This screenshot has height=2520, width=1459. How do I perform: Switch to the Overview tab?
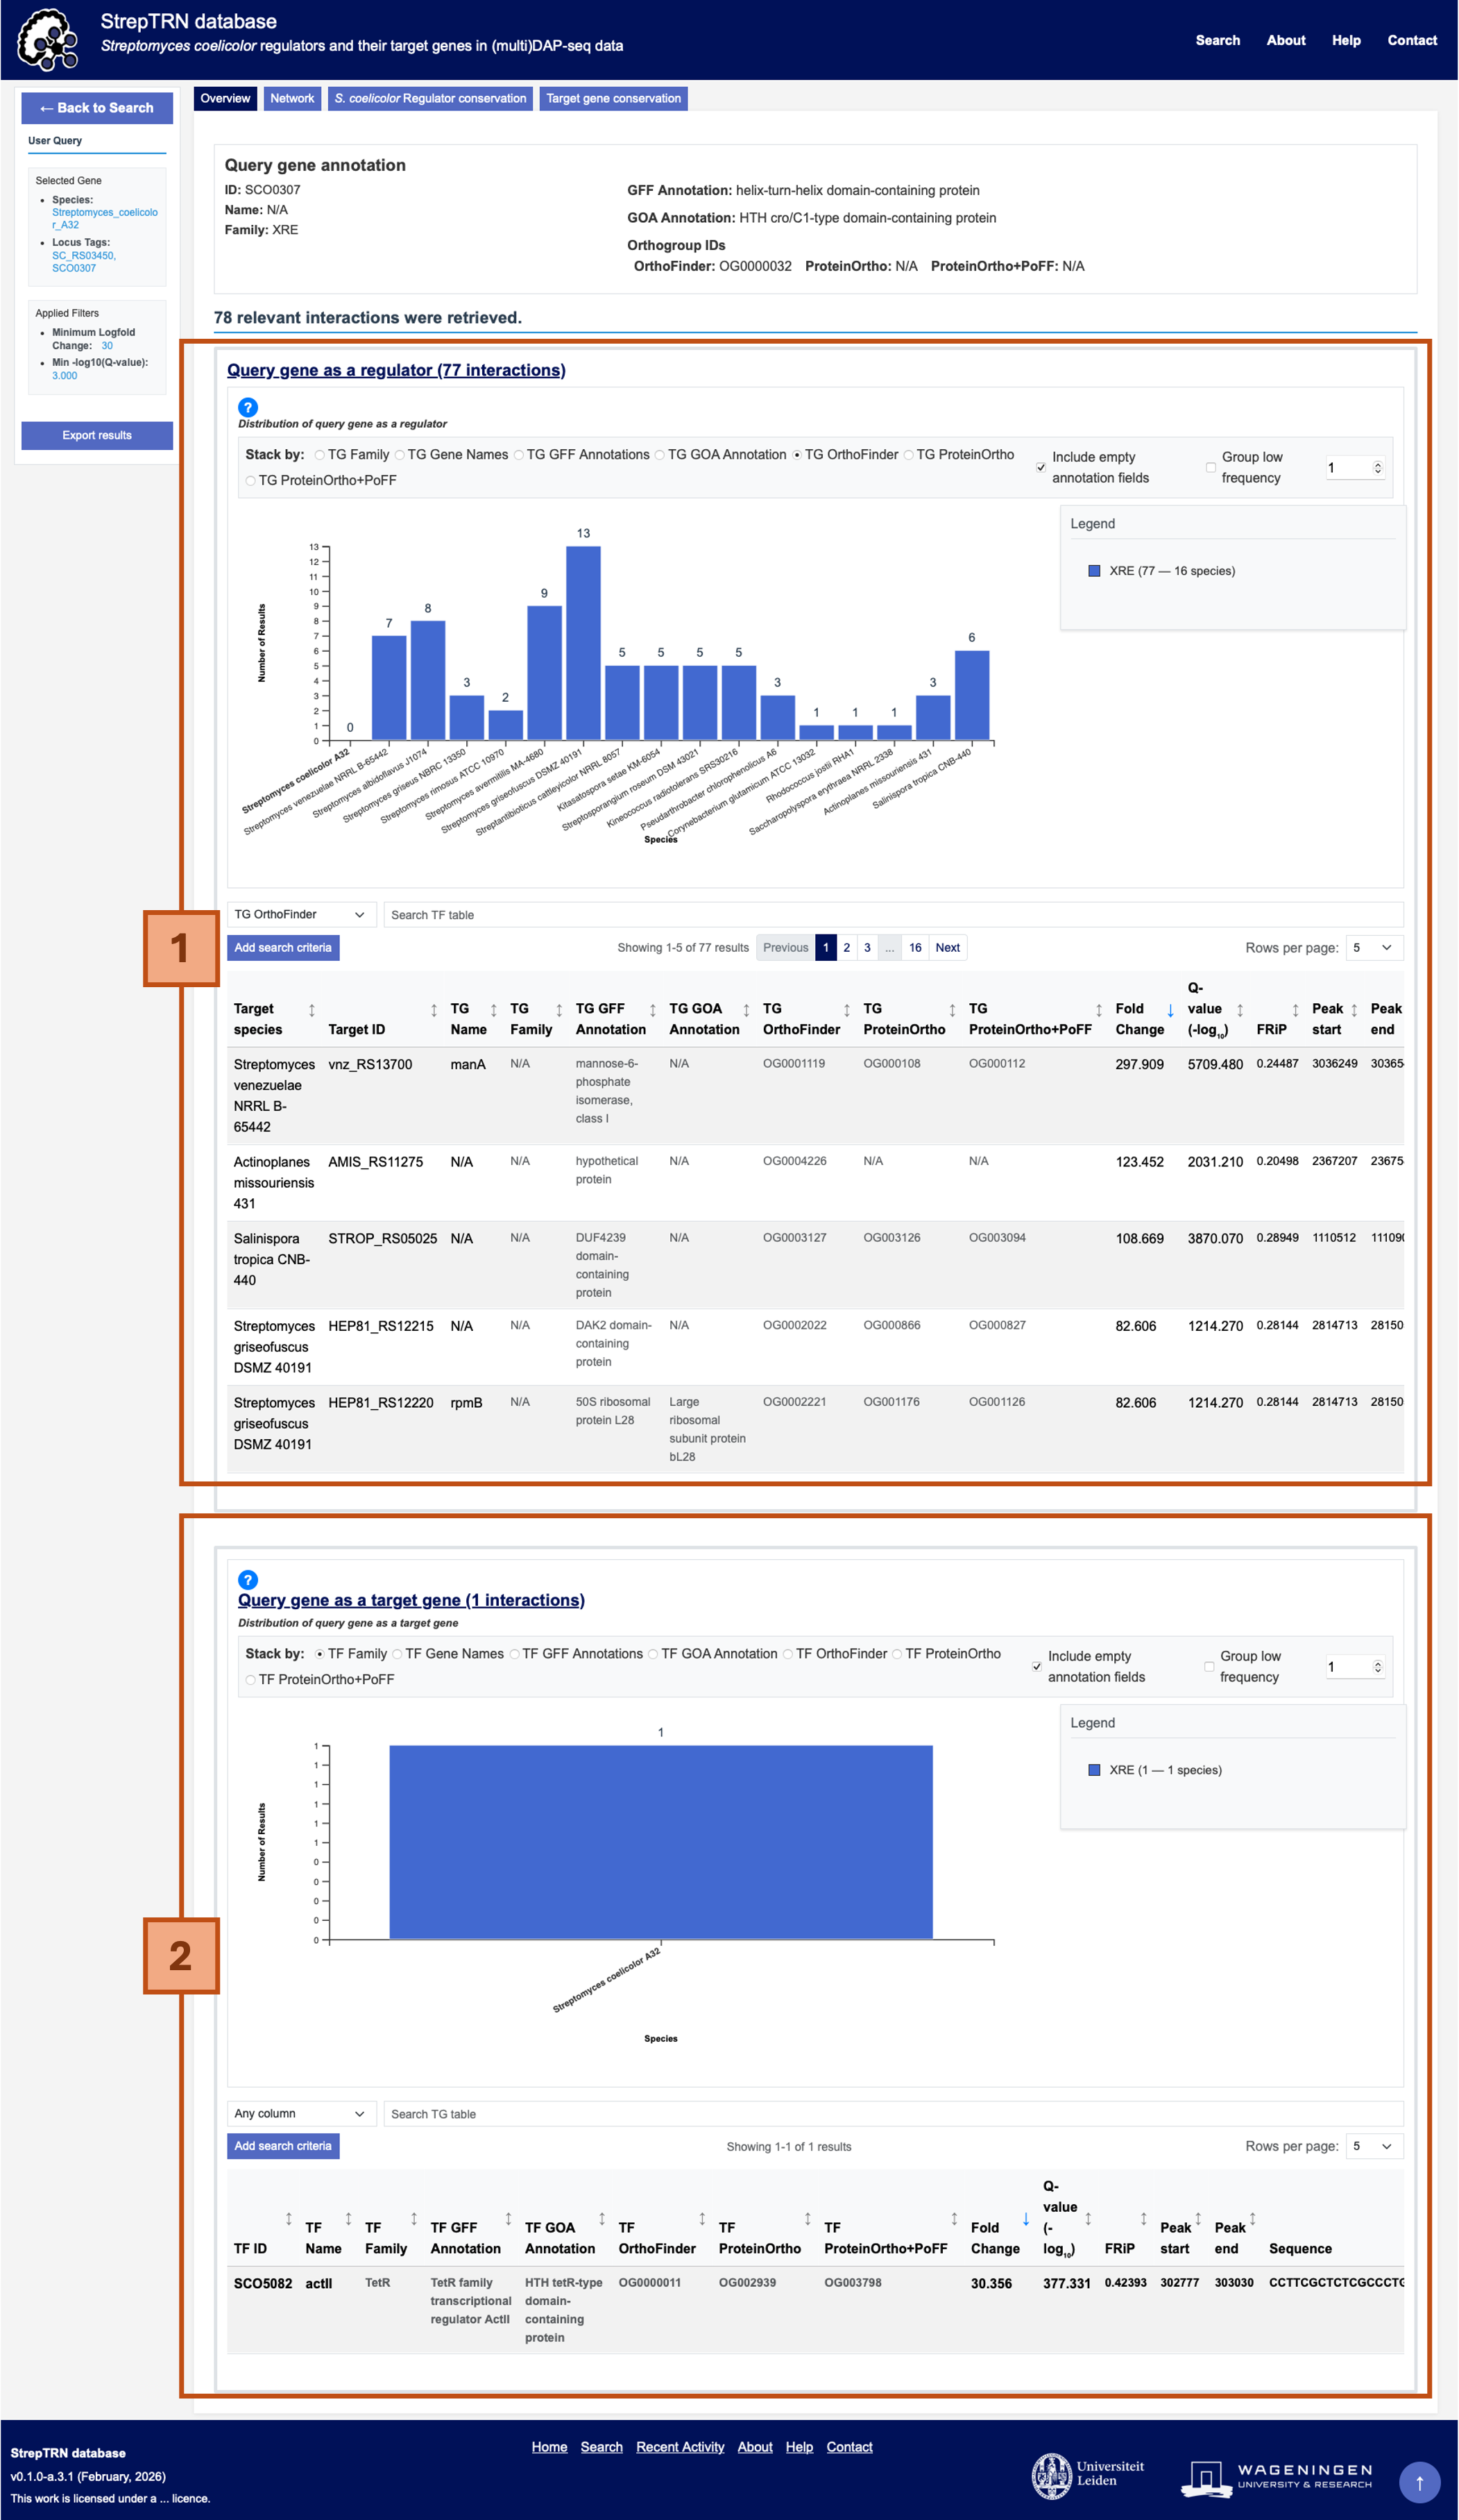(225, 98)
